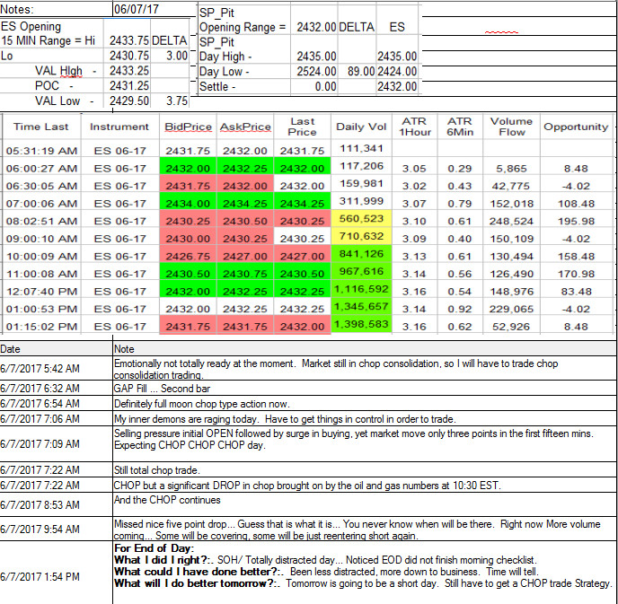Select the opportunity value 108.48
The height and width of the screenshot is (604, 618).
[x=576, y=204]
